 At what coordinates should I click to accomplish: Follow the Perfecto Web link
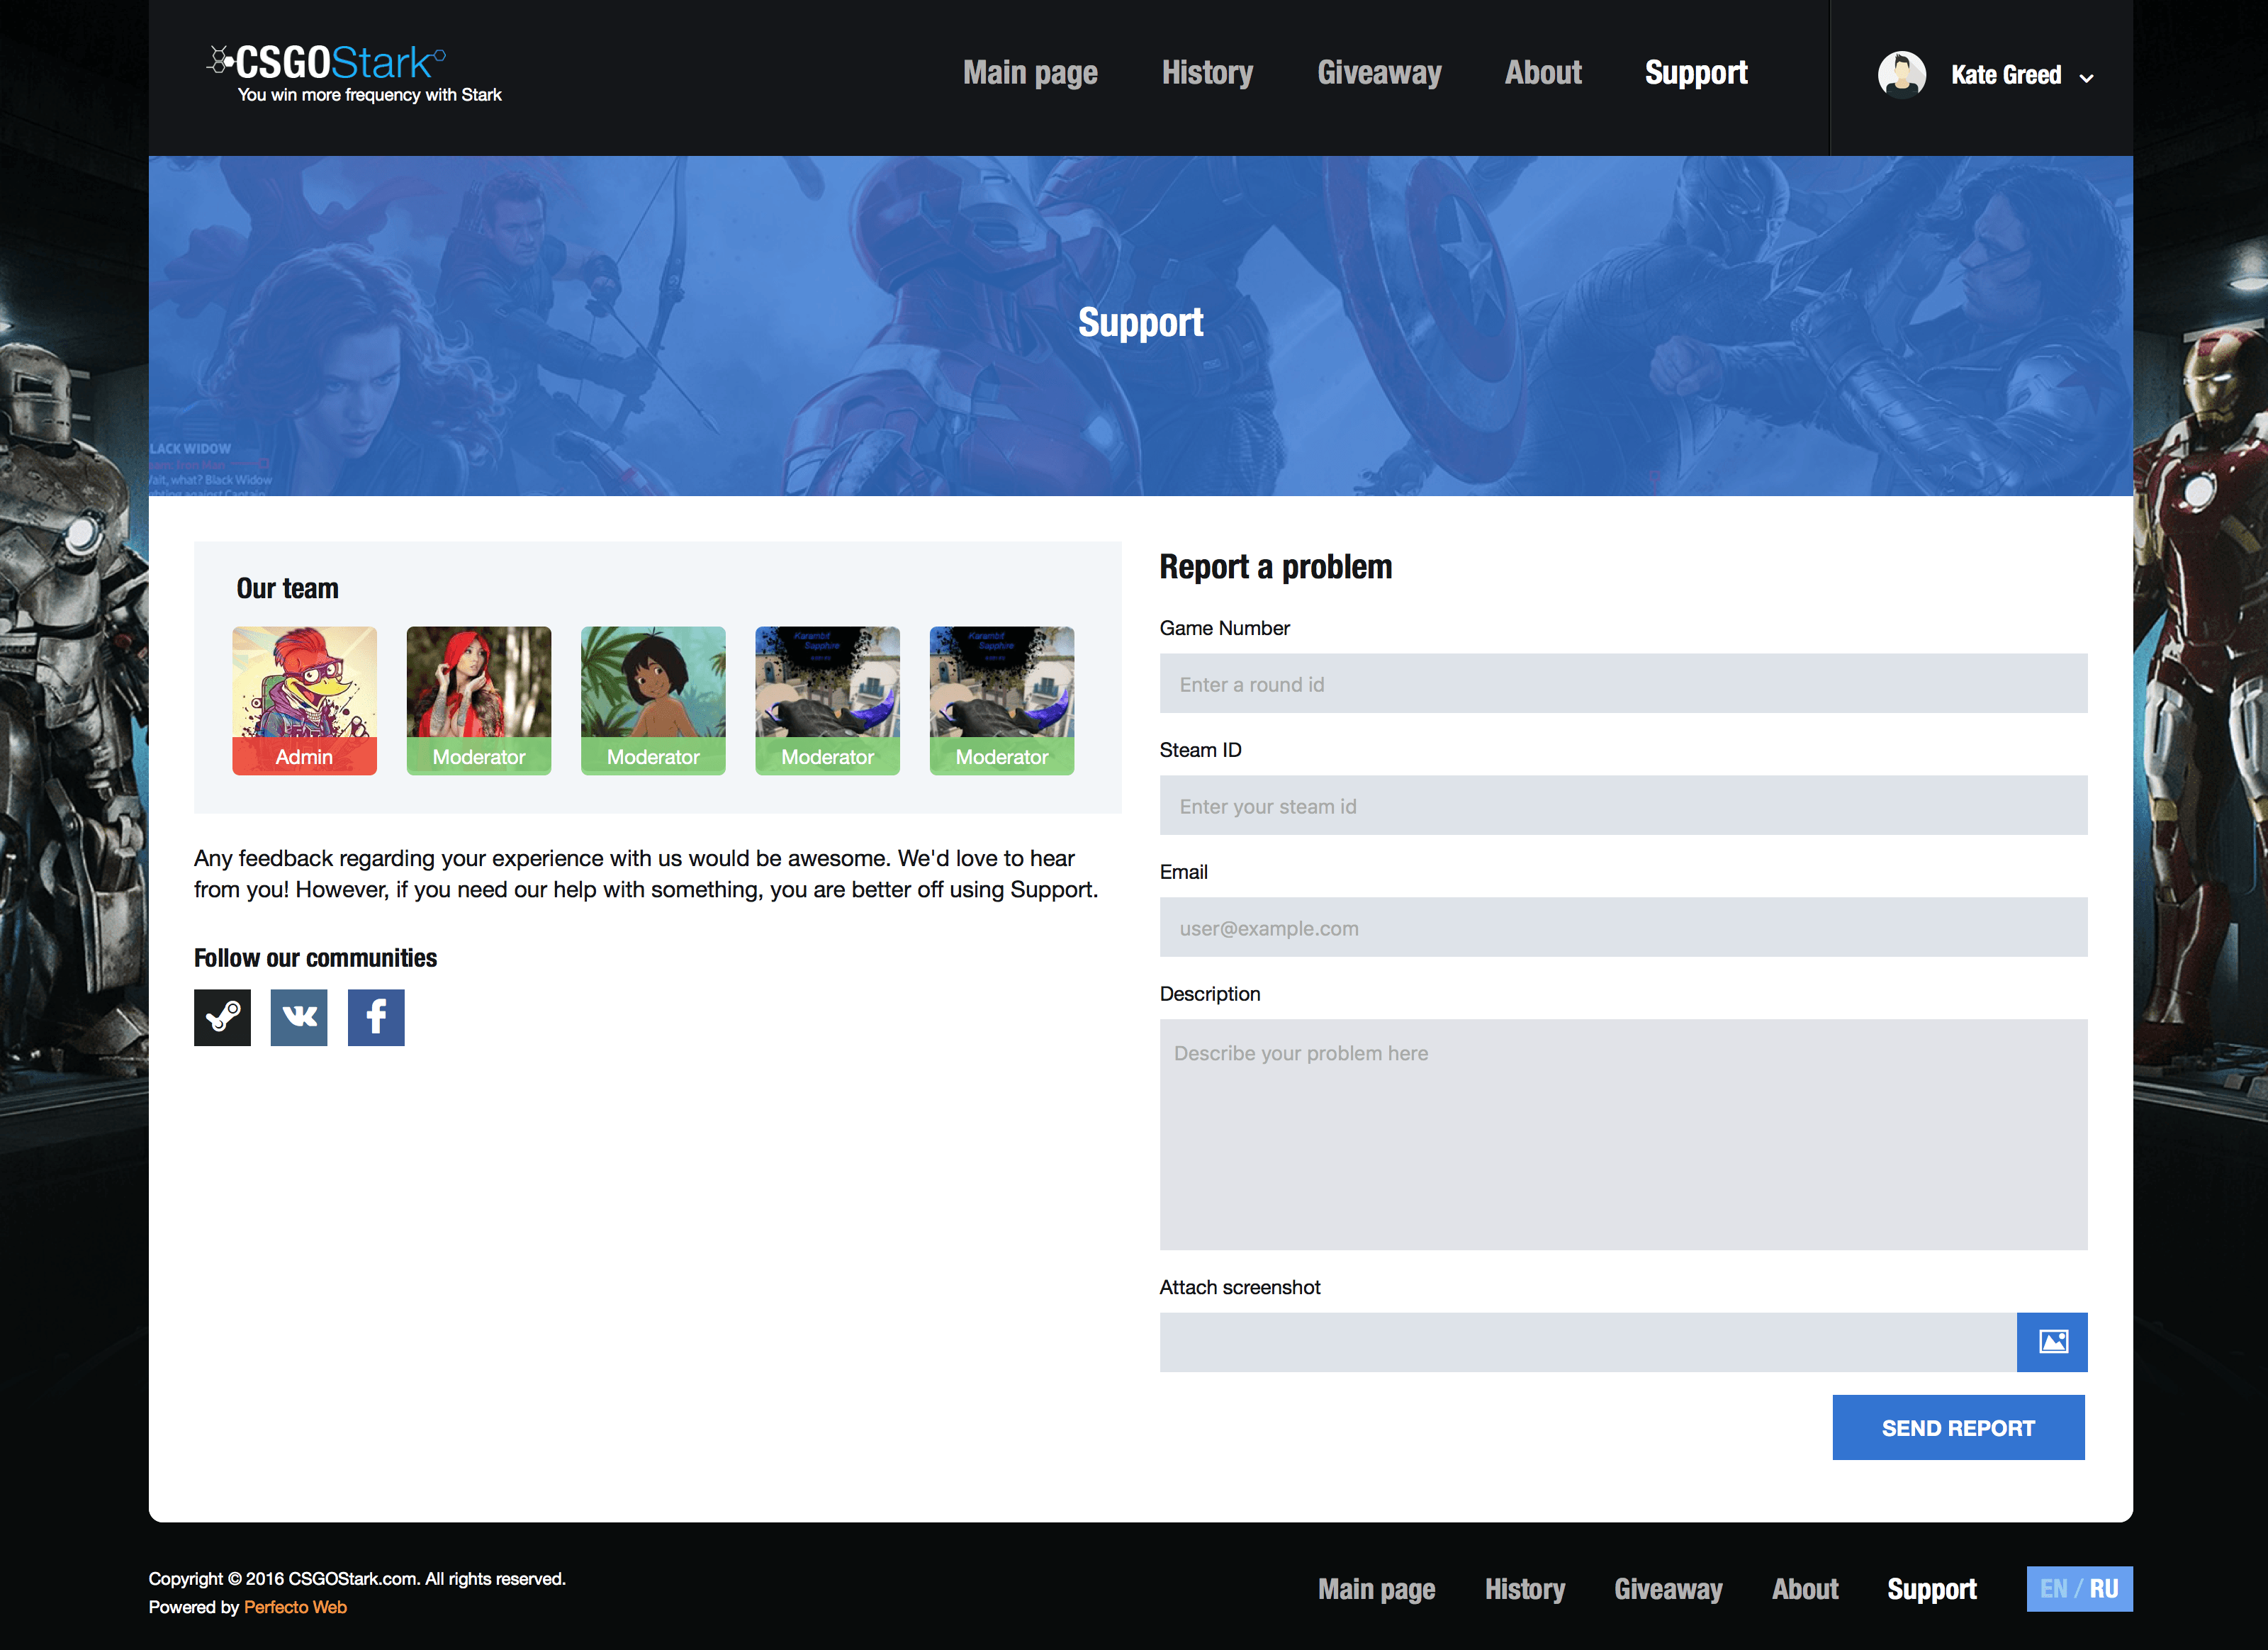point(295,1607)
